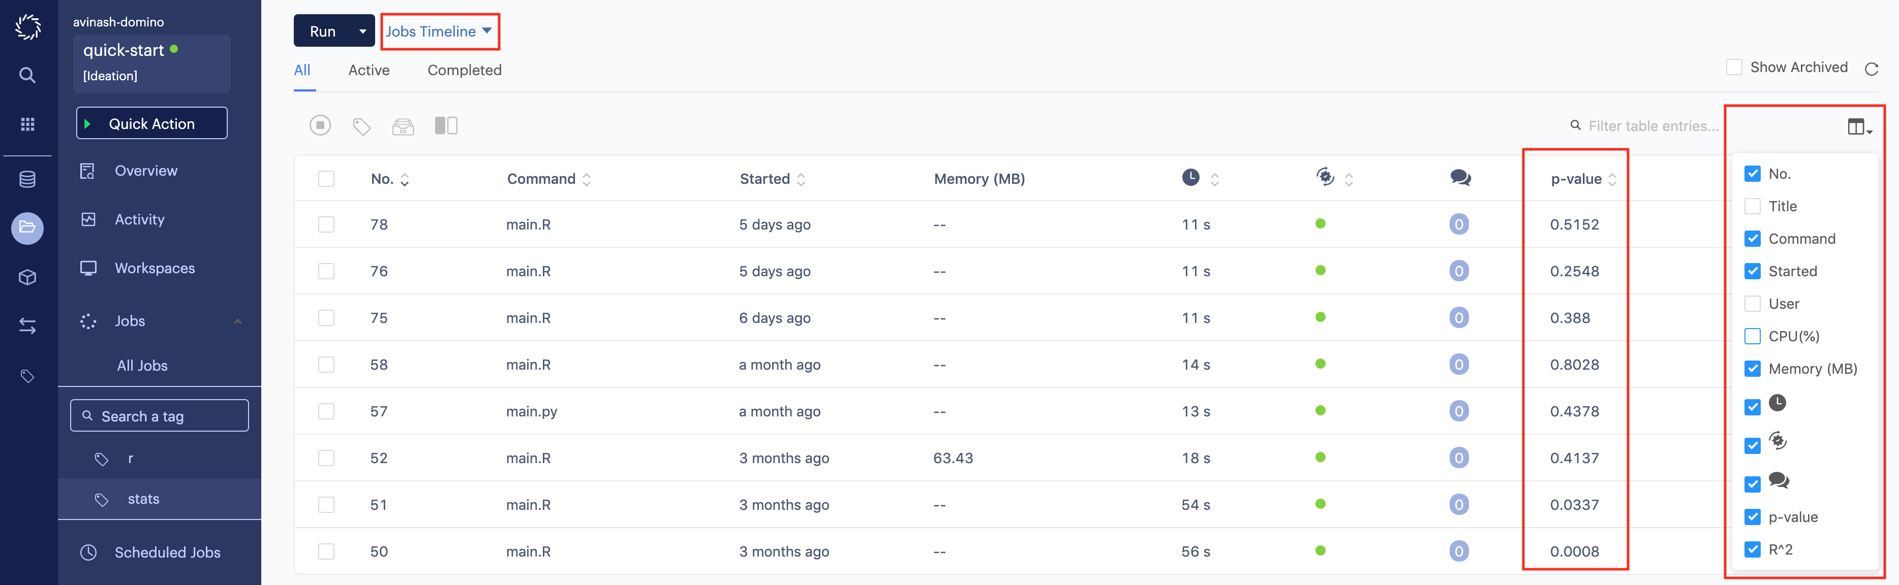Select all jobs header checkbox
The image size is (1899, 585).
coord(326,178)
